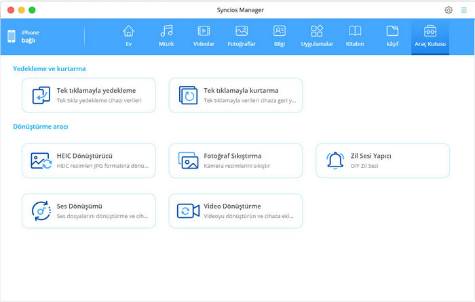Viewport: 475px width, 302px height.
Task: Click the HEIC Dönüştürücü icon
Action: coord(41,160)
